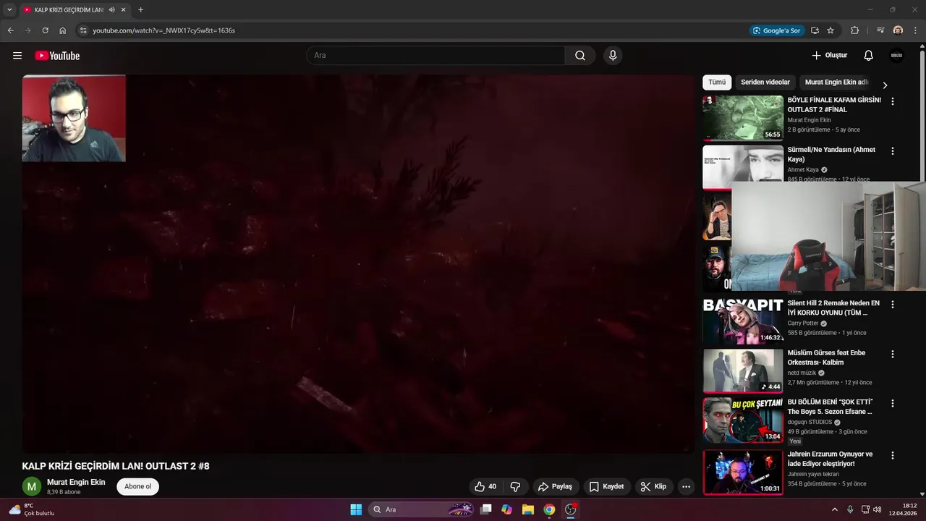Open Chrome media controls icon
The width and height of the screenshot is (926, 521).
pyautogui.click(x=880, y=30)
